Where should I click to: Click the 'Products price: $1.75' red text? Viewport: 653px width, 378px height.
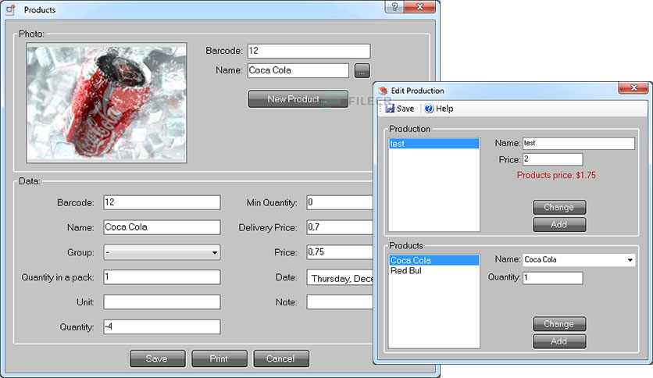(556, 175)
